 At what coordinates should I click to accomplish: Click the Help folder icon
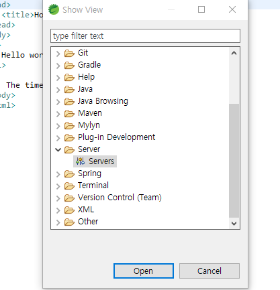pos(69,78)
